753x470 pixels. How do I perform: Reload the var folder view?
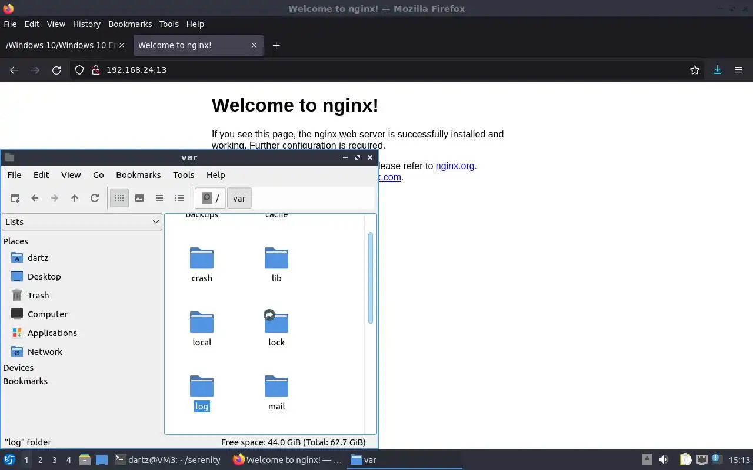[x=95, y=198]
